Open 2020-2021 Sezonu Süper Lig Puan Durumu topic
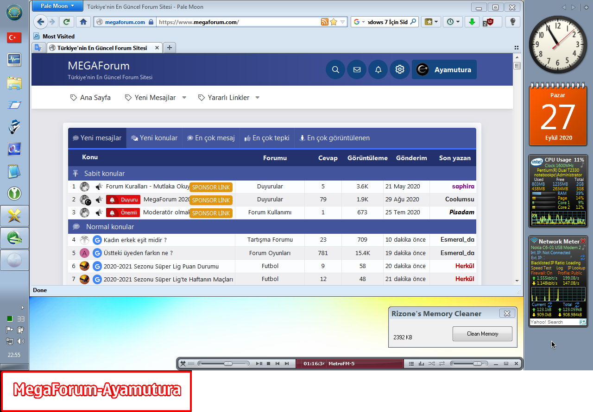 (x=161, y=266)
